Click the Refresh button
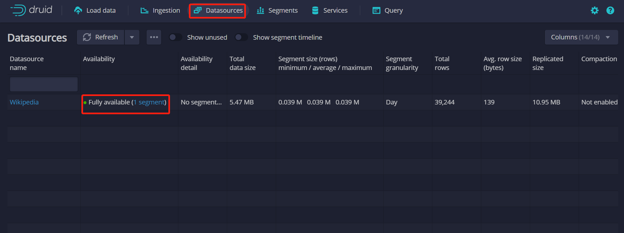The width and height of the screenshot is (624, 233). 101,37
